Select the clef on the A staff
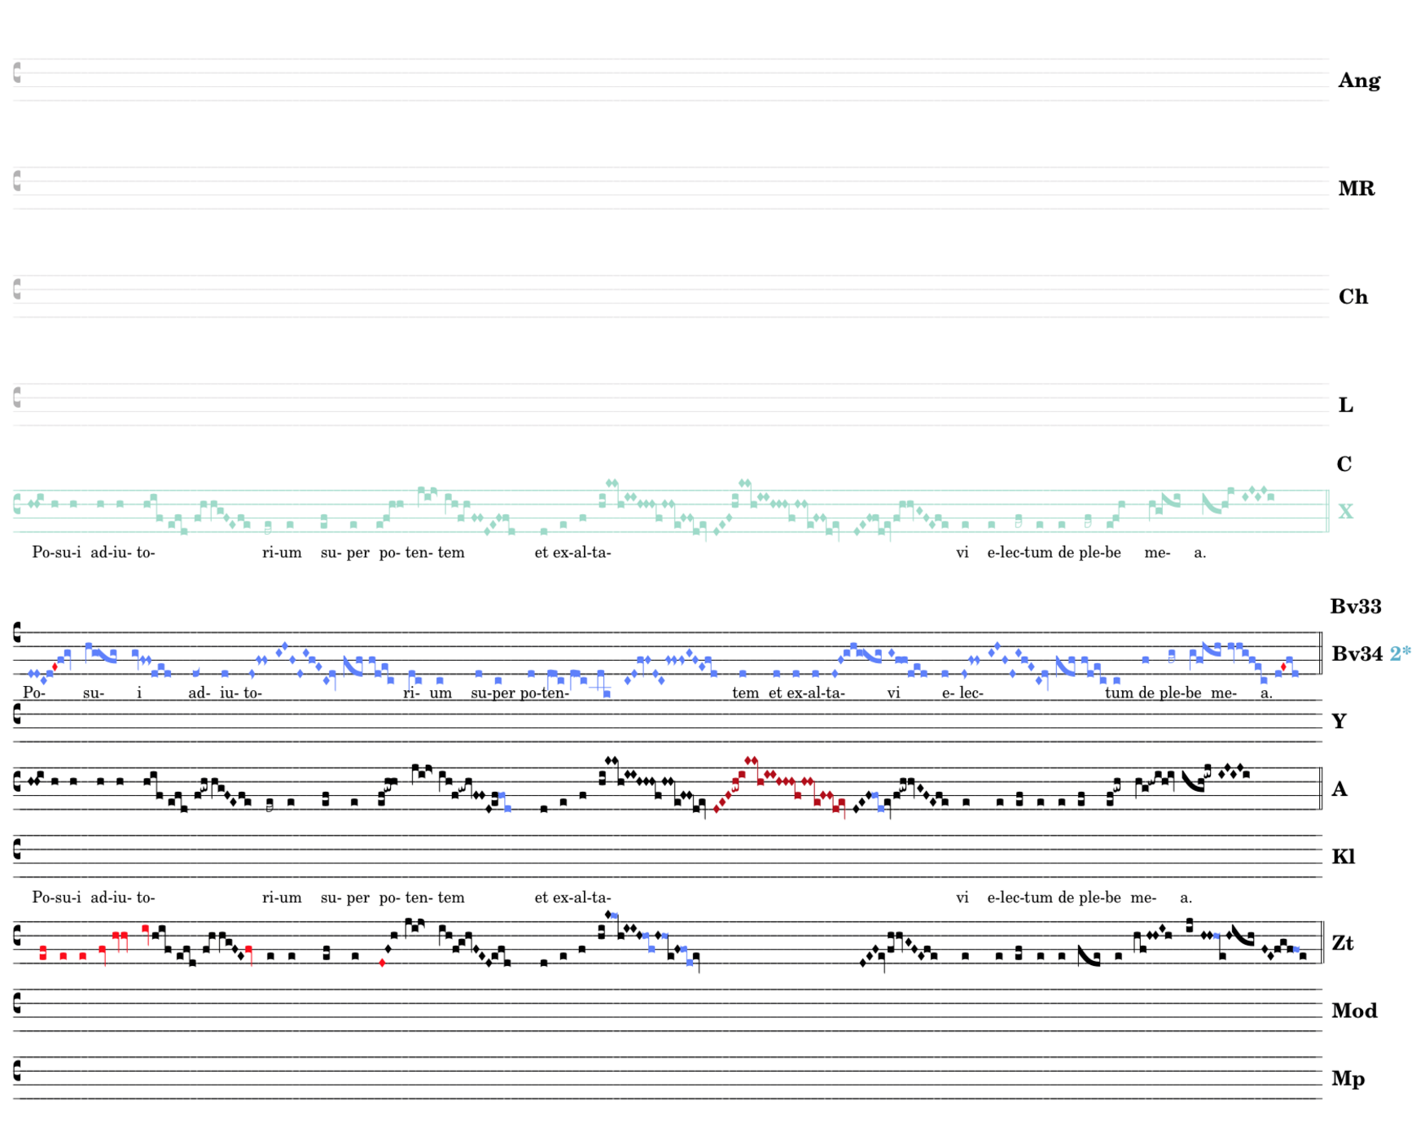The width and height of the screenshot is (1425, 1136). [16, 782]
